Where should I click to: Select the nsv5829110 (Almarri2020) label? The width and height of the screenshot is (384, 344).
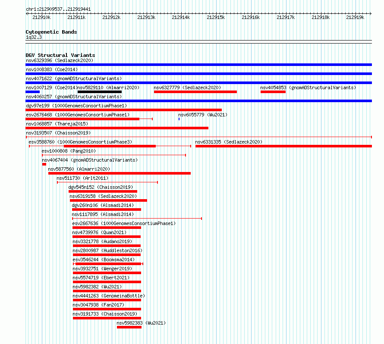(x=108, y=88)
